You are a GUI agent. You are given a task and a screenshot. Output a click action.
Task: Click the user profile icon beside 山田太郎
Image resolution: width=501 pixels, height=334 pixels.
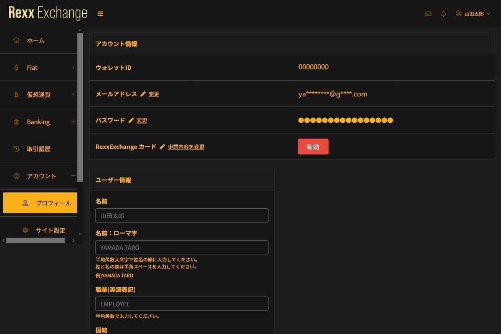(458, 13)
